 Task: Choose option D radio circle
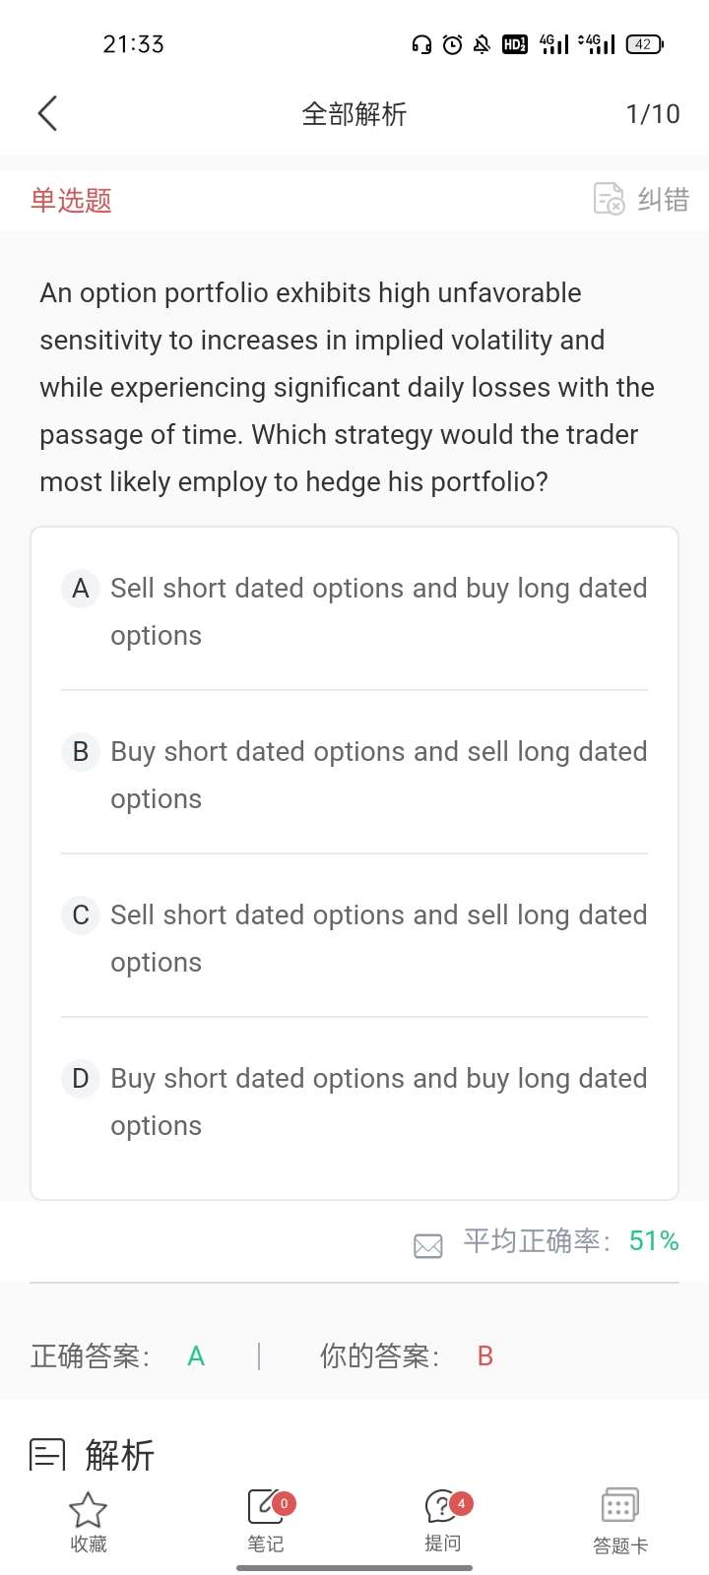81,1079
